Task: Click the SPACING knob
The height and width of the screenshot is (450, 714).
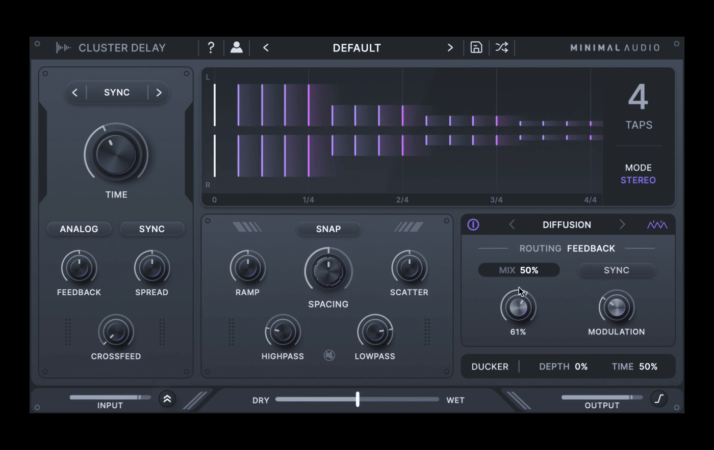Action: click(328, 271)
